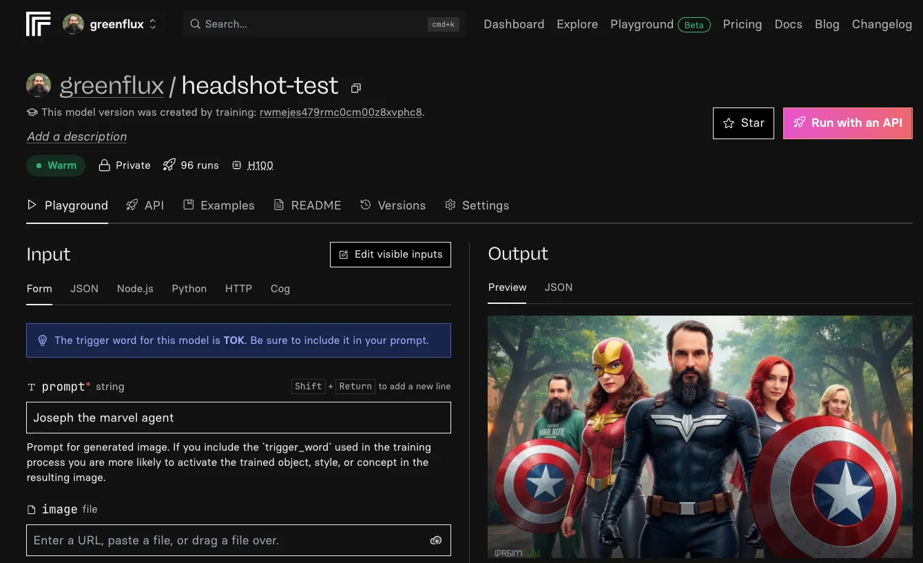Expand the greenflux account switcher
Image resolution: width=923 pixels, height=563 pixels.
[x=152, y=24]
